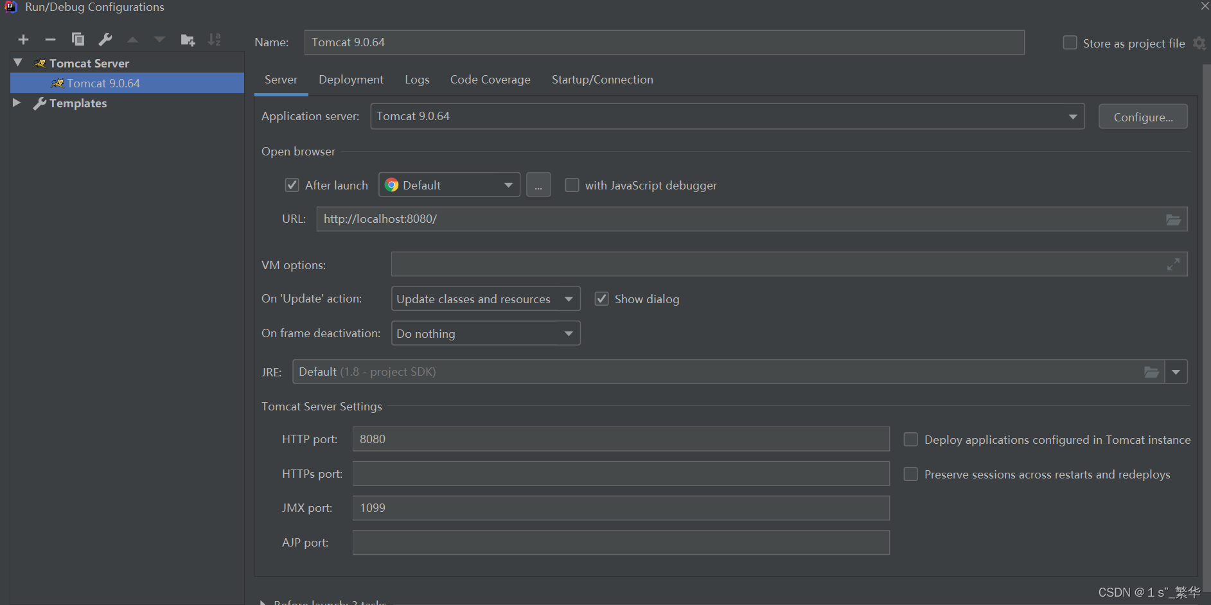Click IntelliJ logo in title bar
Screen dimensions: 1211x605
(11, 7)
